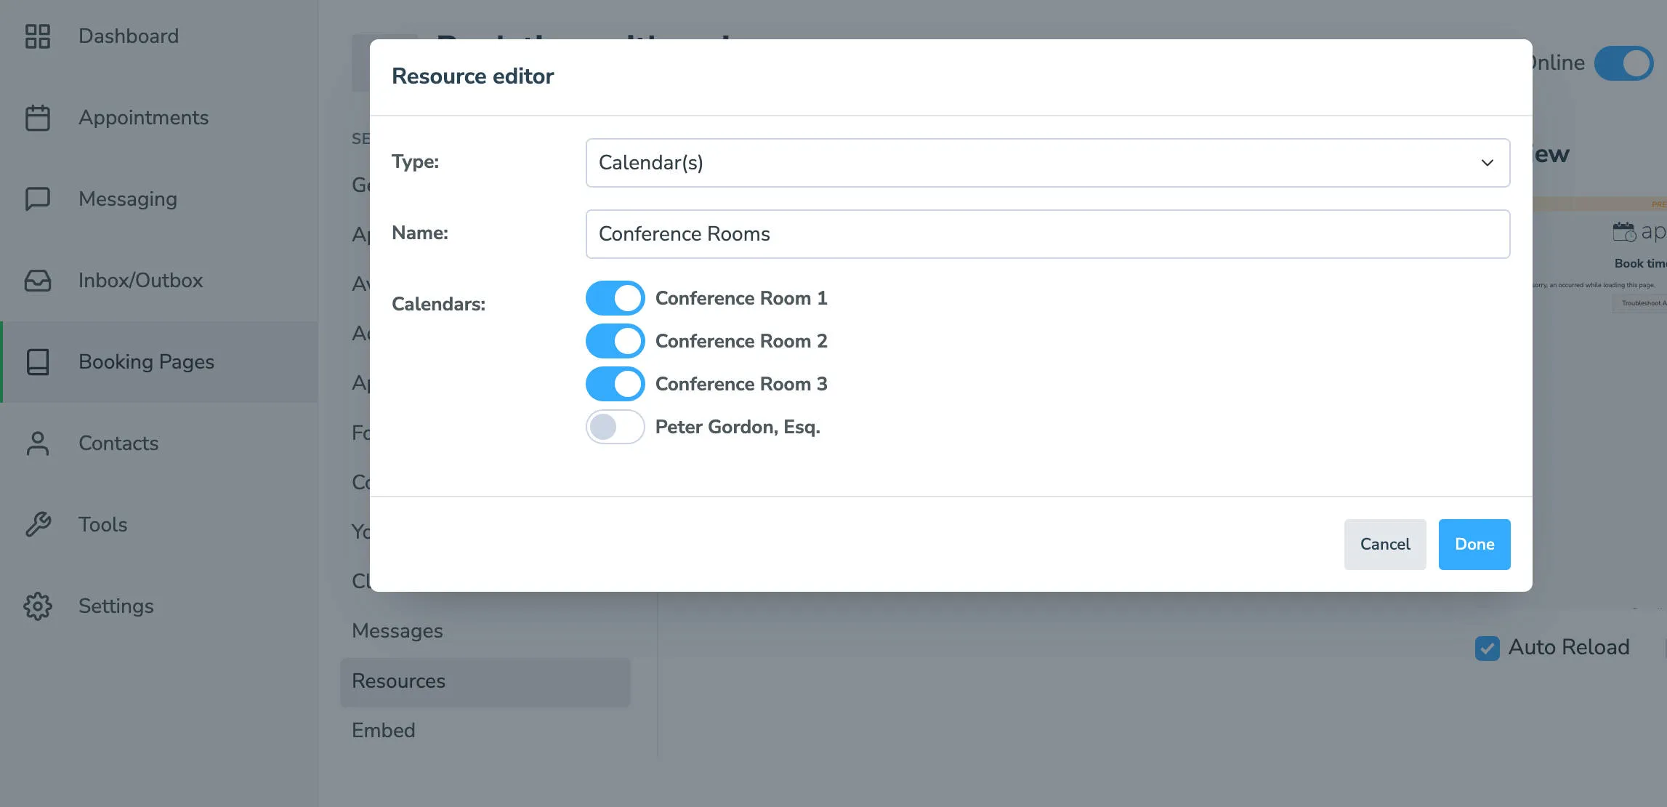Open the Type dropdown showing Calendar(s)
Viewport: 1667px width, 807px height.
pos(1047,162)
